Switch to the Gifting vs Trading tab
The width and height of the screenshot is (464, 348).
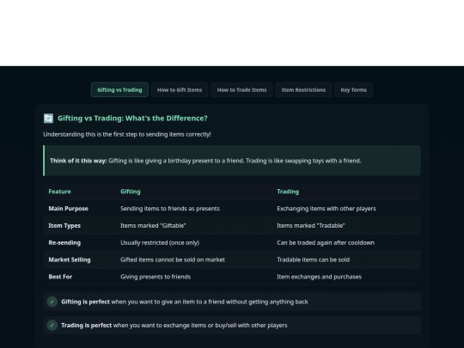click(119, 89)
